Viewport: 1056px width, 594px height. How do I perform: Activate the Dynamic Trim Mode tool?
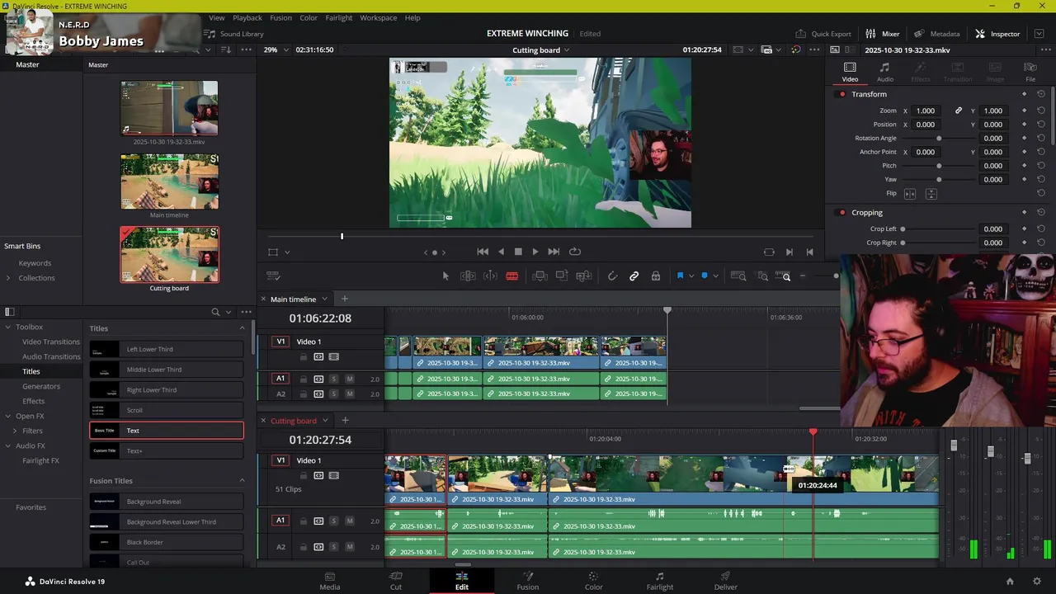tap(490, 276)
